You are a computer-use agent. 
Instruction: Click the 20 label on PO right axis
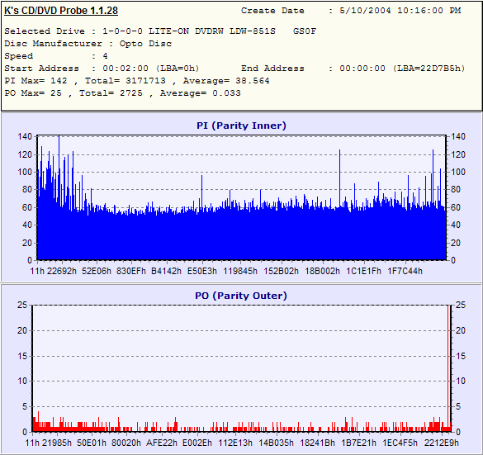(x=461, y=330)
